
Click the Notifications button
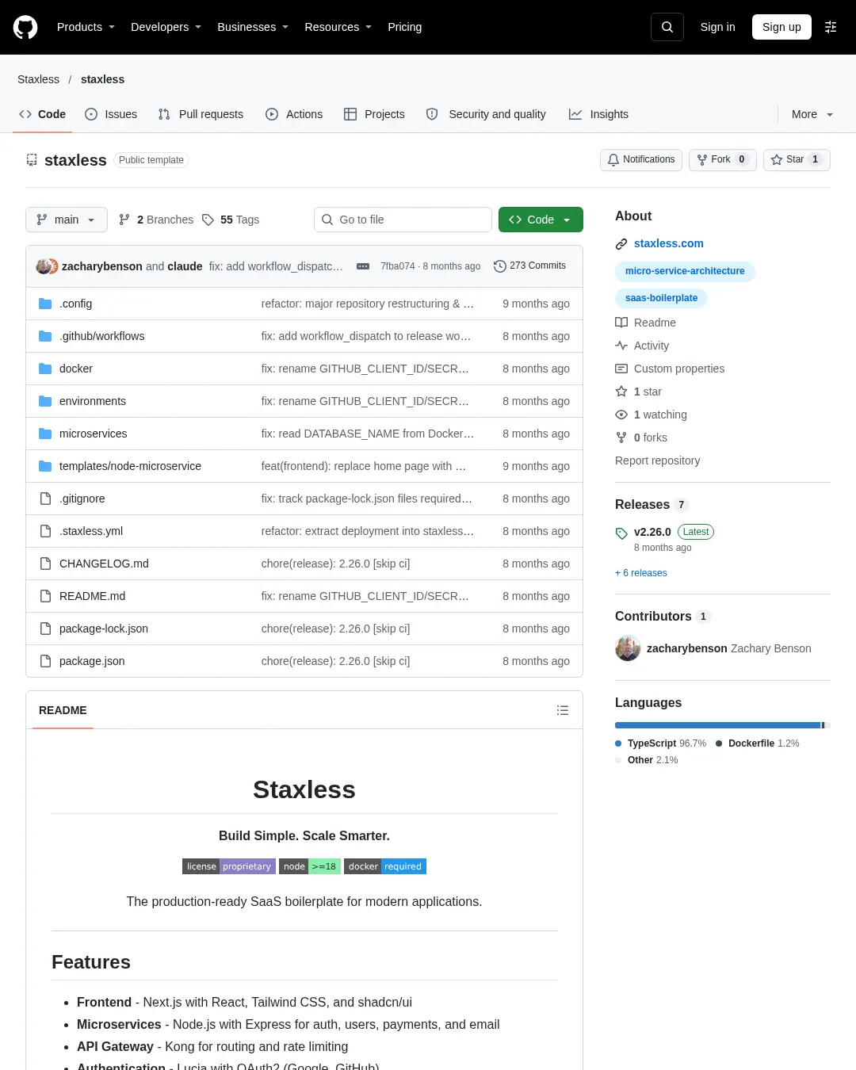click(641, 159)
